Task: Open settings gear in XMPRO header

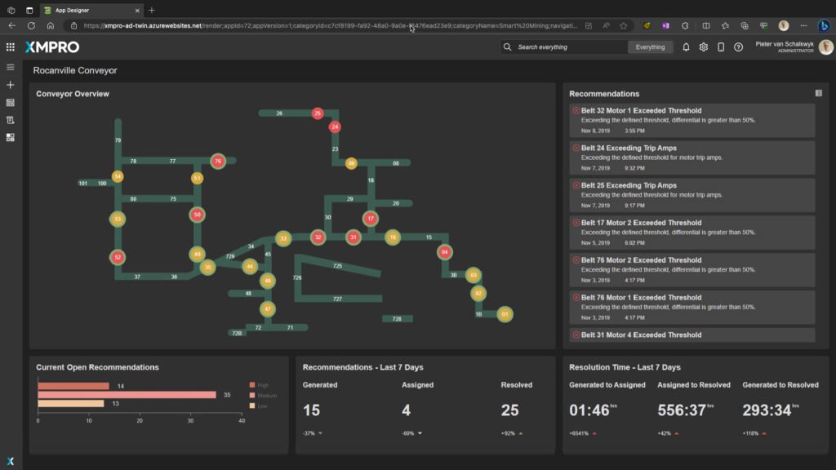Action: point(704,47)
